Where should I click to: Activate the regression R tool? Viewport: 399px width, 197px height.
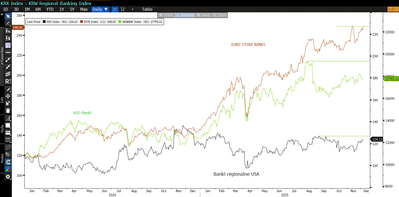[x=8, y=82]
